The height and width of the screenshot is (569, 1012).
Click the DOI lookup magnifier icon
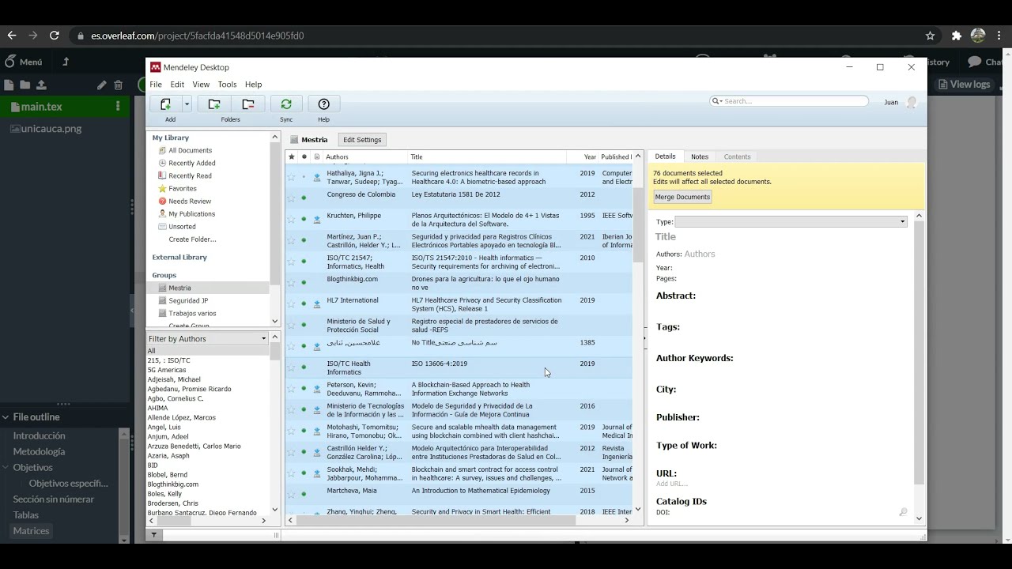click(903, 512)
